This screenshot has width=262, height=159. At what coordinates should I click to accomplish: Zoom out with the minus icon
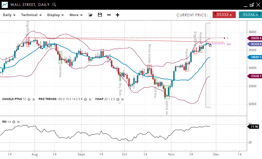point(109,15)
